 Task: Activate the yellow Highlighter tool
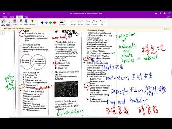click(32, 22)
